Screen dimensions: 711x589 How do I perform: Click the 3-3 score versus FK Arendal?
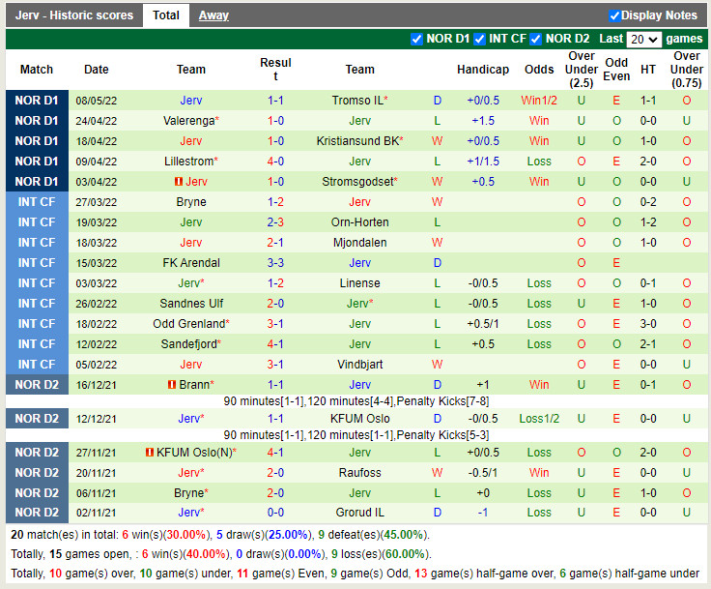coord(275,263)
